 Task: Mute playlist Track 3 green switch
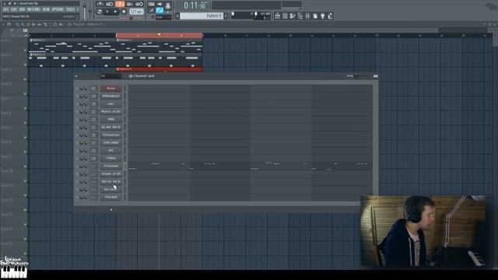25,79
